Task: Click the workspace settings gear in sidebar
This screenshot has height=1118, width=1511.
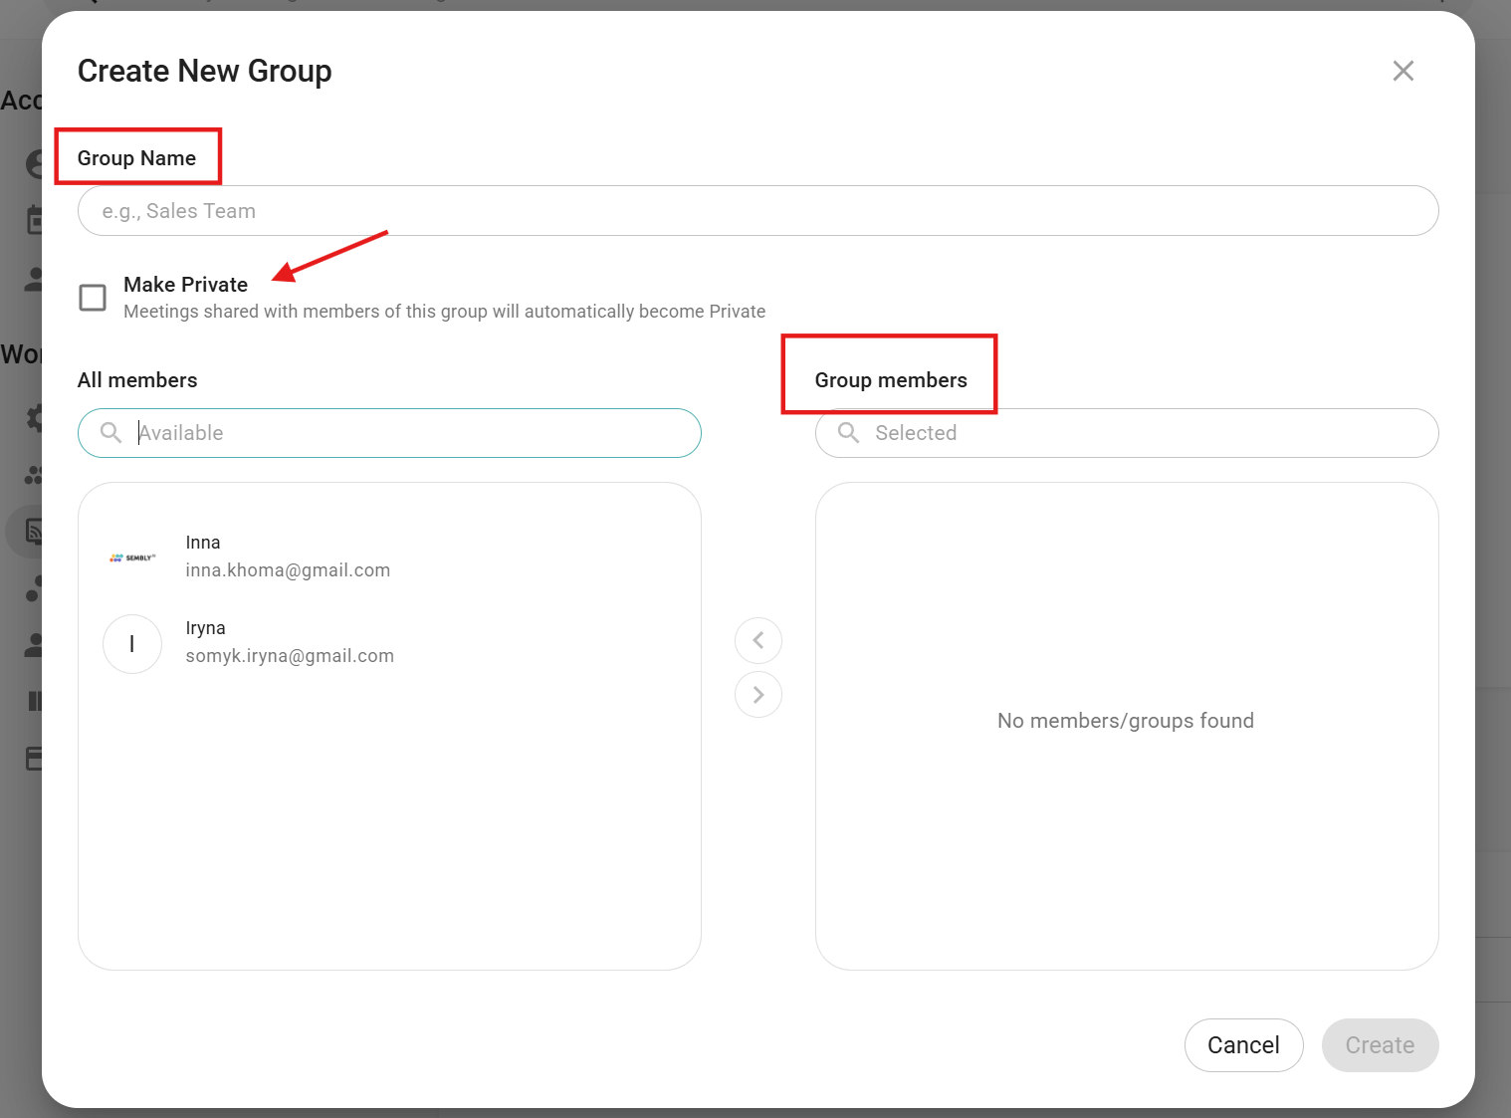Action: pyautogui.click(x=35, y=417)
